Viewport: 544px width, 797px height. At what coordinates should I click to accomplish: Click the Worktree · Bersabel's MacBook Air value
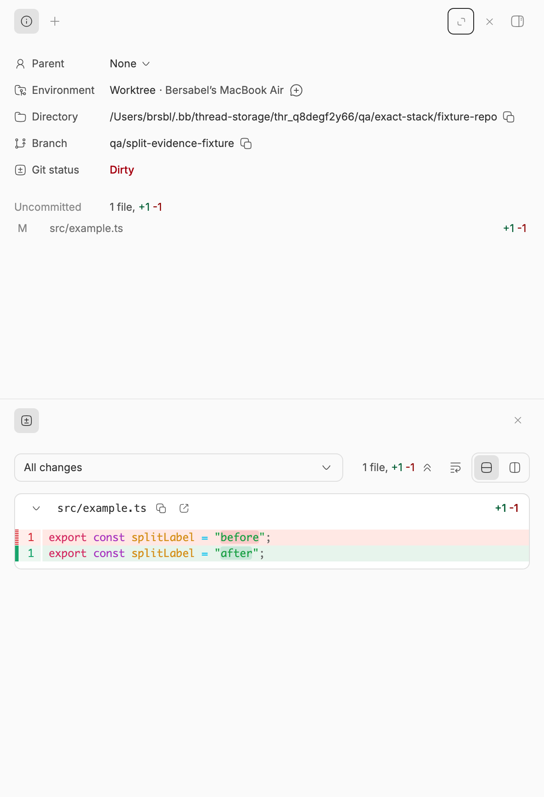click(197, 90)
